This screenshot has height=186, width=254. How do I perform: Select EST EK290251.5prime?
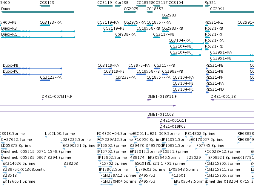click(x=79, y=146)
